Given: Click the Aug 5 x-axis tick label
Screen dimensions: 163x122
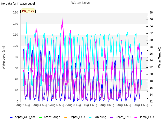Looking at the screenshot, I should (x=46, y=105).
